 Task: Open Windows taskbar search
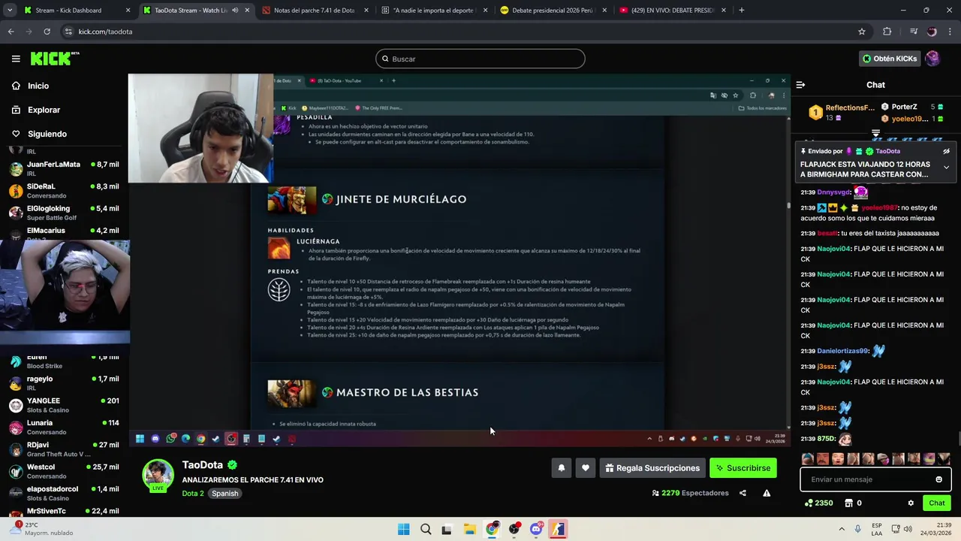426,529
